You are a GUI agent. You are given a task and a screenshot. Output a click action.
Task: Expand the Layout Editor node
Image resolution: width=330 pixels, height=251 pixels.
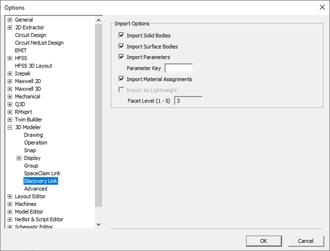pyautogui.click(x=10, y=197)
